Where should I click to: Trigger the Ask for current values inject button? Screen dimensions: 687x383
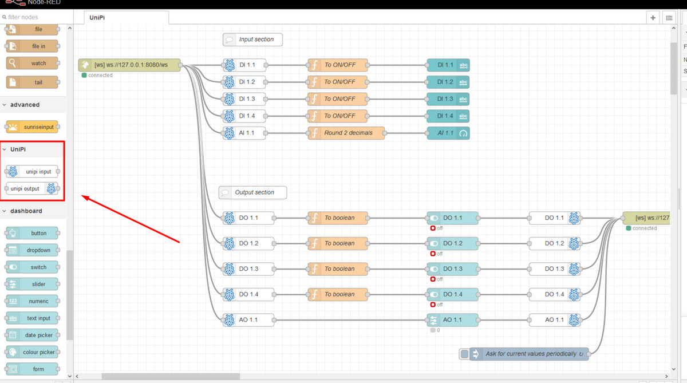click(x=464, y=354)
